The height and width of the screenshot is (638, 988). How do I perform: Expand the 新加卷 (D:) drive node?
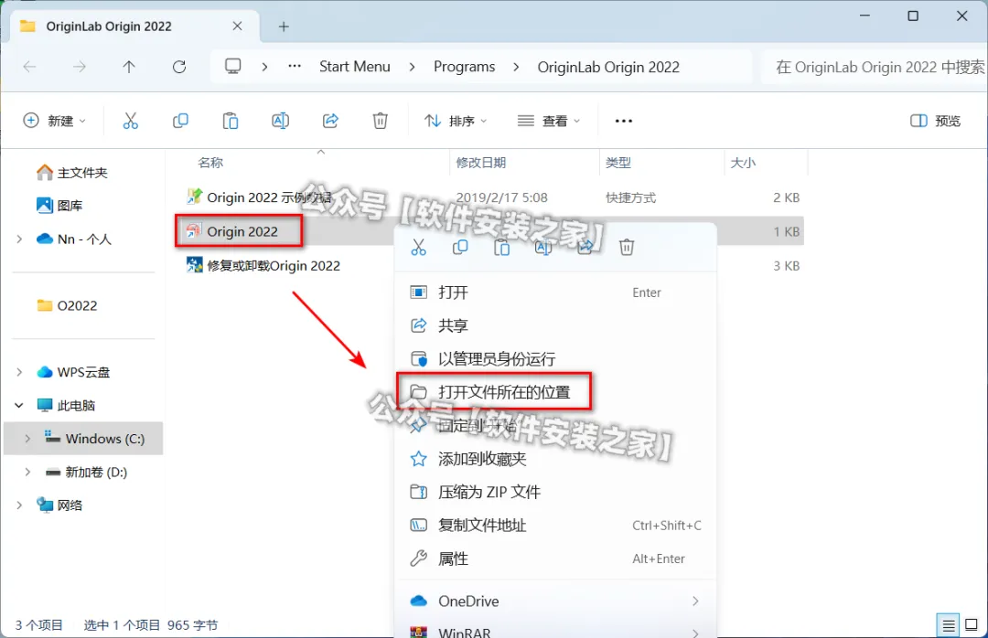pyautogui.click(x=27, y=472)
